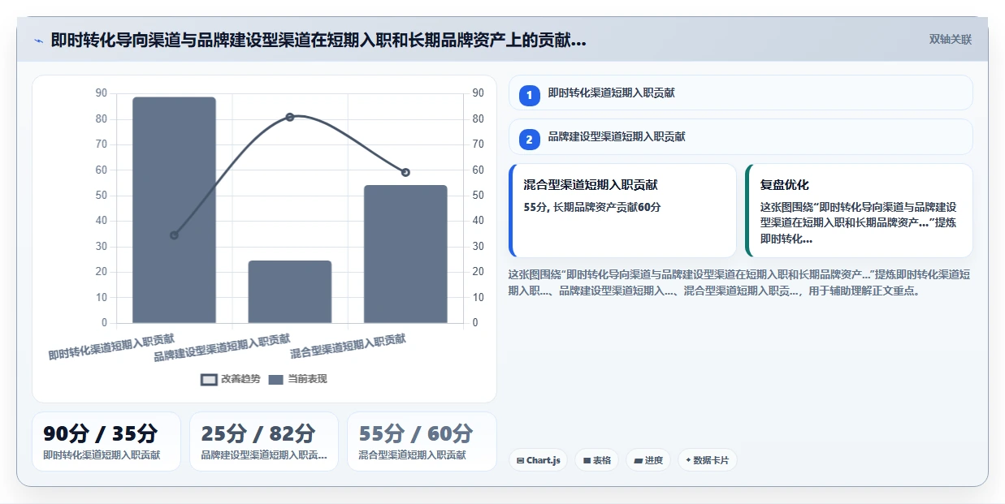The image size is (1005, 504).
Task: Click the lightning icon beside the title
Action: [x=38, y=41]
